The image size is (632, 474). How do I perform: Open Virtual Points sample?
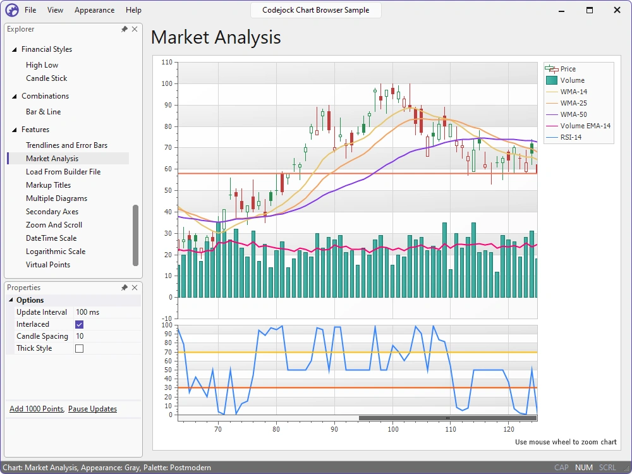pyautogui.click(x=48, y=265)
